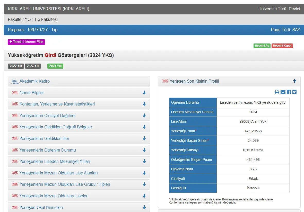This screenshot has width=304, height=212.
Task: Click Ortaöğretim Başarı Puanı value 431,496
Action: tap(253, 160)
